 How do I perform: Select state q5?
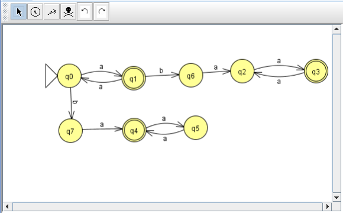point(196,128)
